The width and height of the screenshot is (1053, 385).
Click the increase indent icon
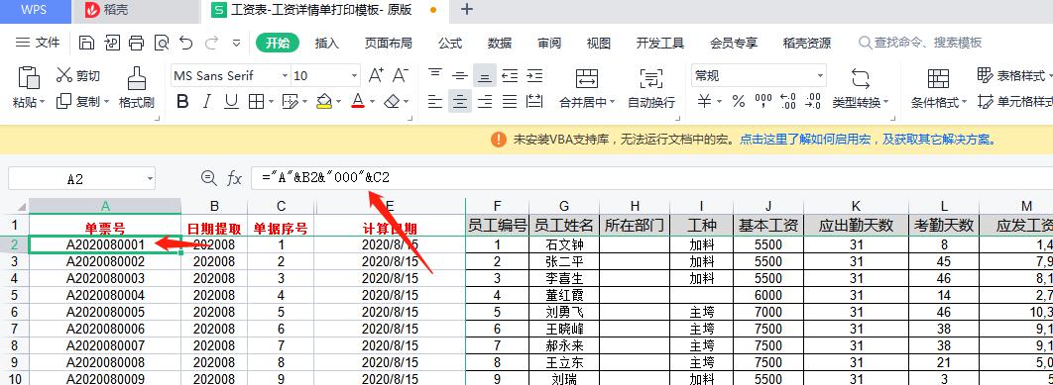coord(534,75)
